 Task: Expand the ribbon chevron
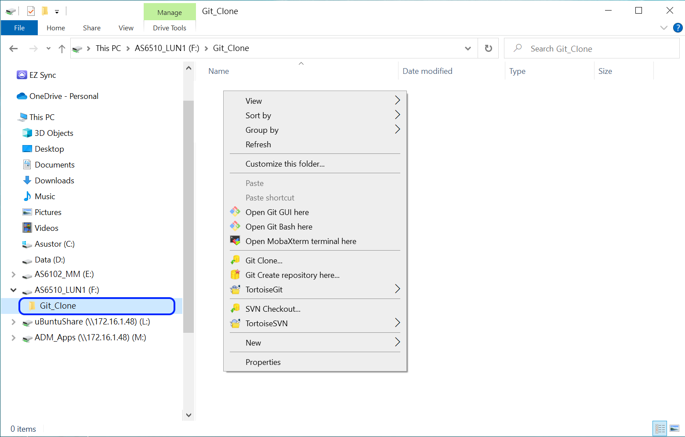coord(664,28)
